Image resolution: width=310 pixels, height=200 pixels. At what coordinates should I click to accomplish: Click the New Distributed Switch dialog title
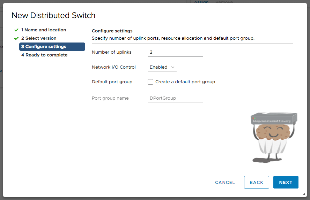[53, 15]
